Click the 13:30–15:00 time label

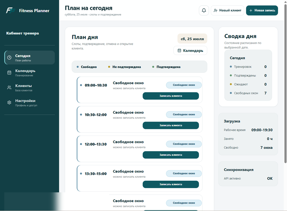point(96,174)
